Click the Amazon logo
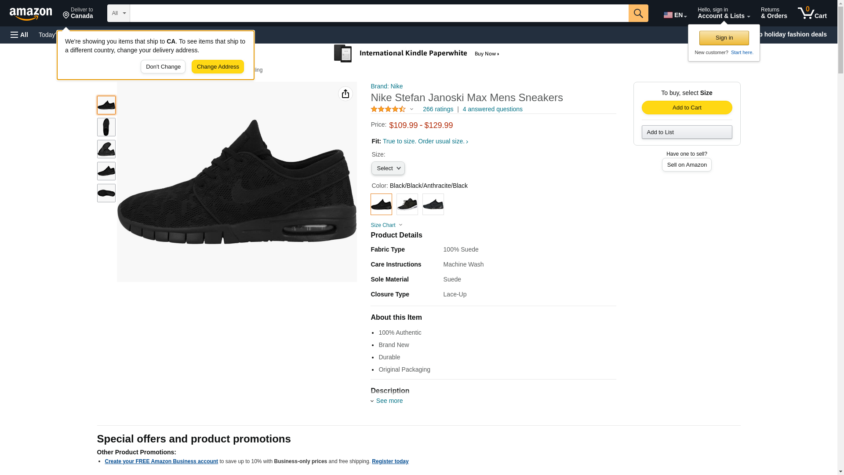Viewport: 844px width, 475px height. click(31, 14)
